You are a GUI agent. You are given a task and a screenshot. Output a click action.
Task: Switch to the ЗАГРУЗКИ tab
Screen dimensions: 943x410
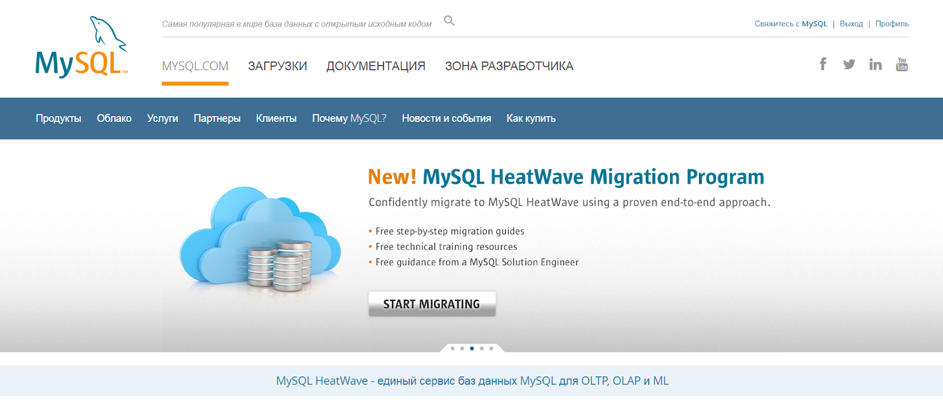pyautogui.click(x=278, y=67)
